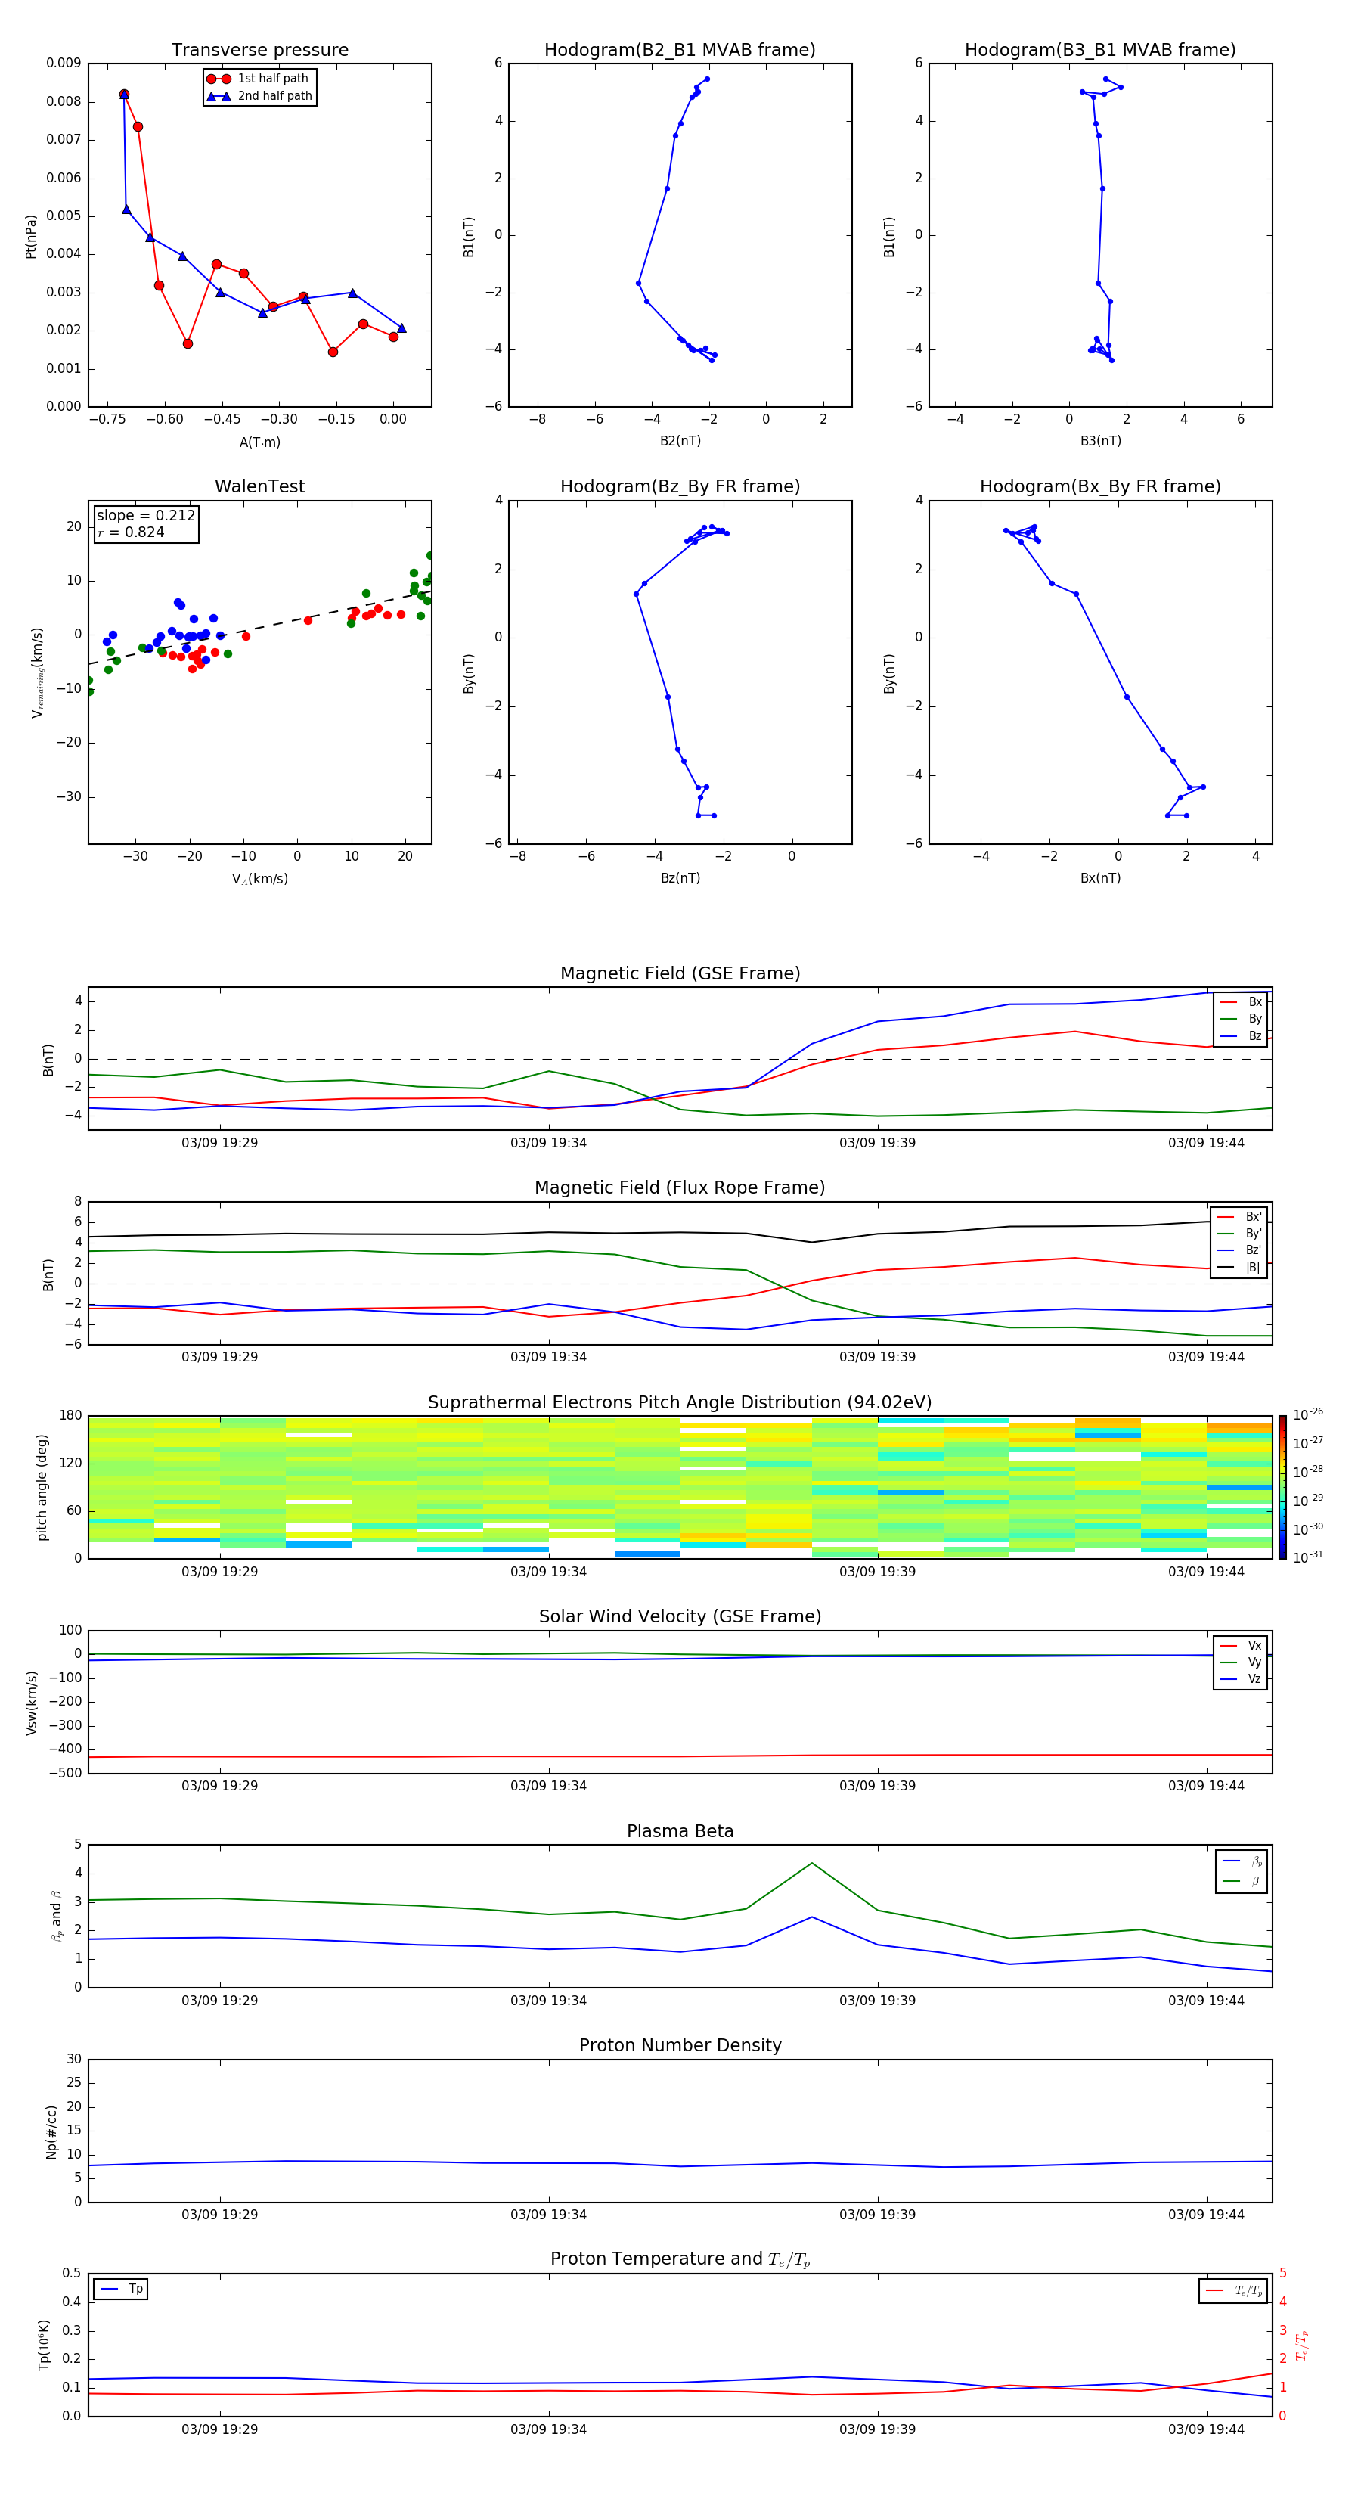Click the '0.009' tick on Transverse pressure axis
This screenshot has width=1361, height=2496.
coord(63,63)
